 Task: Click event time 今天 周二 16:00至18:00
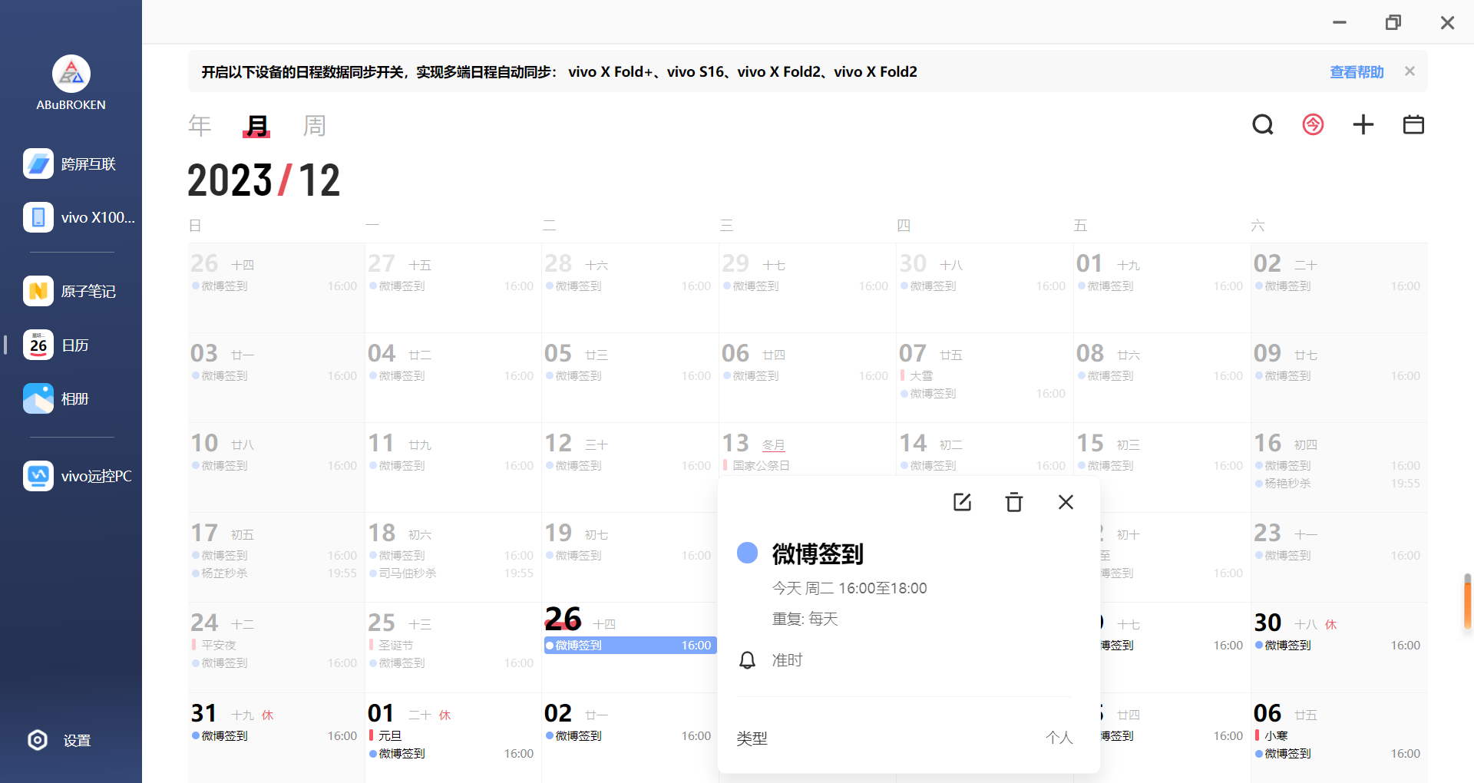tap(849, 588)
